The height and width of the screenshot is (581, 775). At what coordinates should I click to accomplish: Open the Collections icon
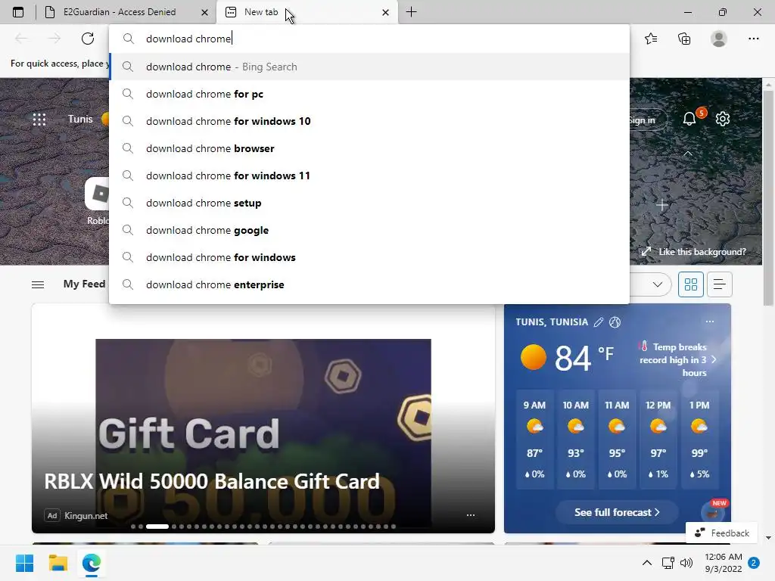[684, 39]
